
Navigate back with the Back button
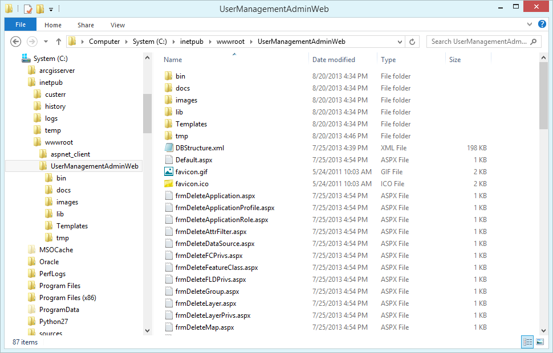point(15,41)
